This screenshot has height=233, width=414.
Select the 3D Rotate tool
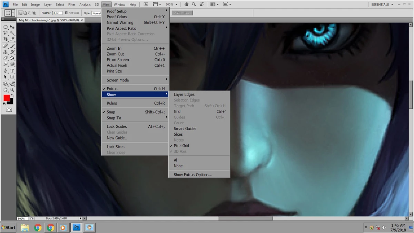[6, 84]
